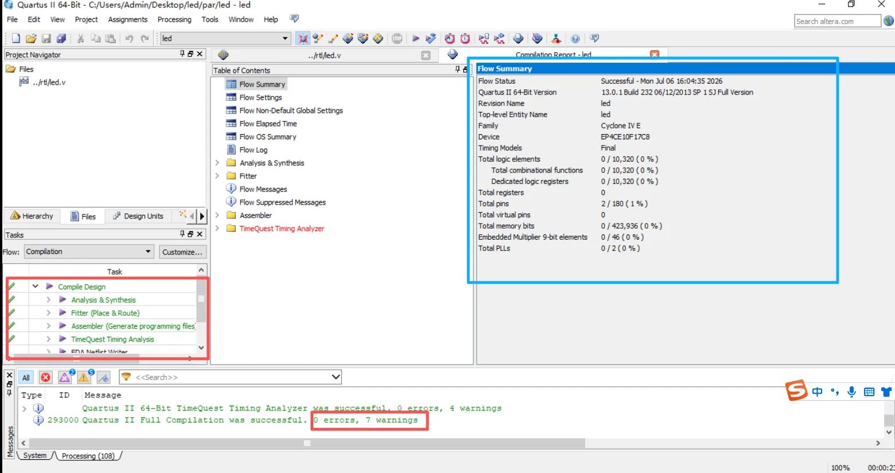
Task: Open the Flow Compilation dropdown
Action: click(148, 252)
